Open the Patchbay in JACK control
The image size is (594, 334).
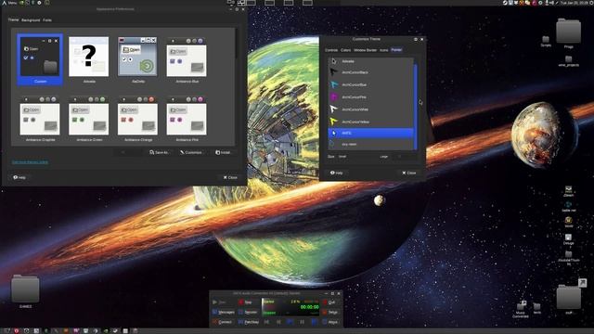pyautogui.click(x=249, y=322)
